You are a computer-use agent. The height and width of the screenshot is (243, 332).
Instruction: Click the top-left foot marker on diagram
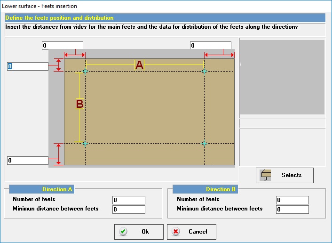point(85,71)
